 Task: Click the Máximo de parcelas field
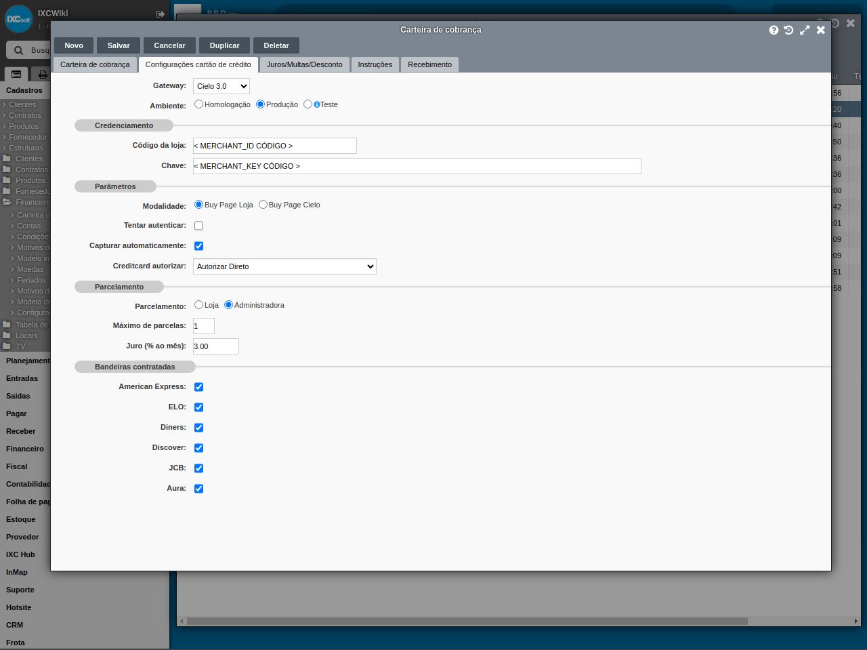204,326
